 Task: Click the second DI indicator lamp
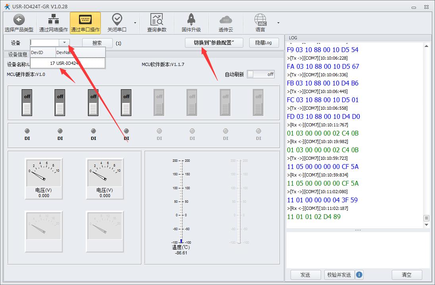pos(60,131)
